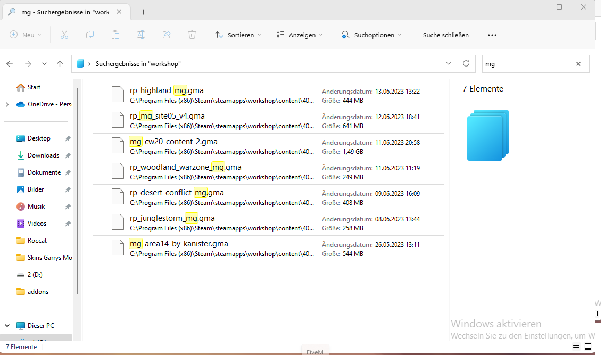The width and height of the screenshot is (613, 355).
Task: Click file icon of rp_highland_mg.gma
Action: click(x=118, y=95)
